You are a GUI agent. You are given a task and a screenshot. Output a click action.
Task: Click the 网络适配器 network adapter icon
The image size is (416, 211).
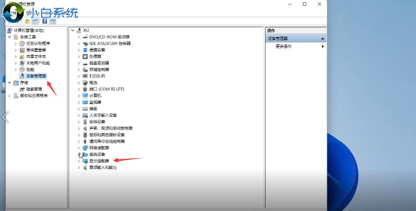pyautogui.click(x=85, y=148)
